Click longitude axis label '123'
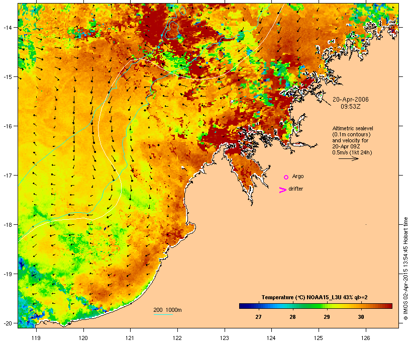This screenshot has height=342, width=412. click(x=225, y=338)
